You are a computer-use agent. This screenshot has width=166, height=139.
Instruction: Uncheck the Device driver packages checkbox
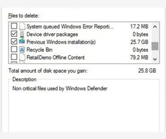point(14,34)
